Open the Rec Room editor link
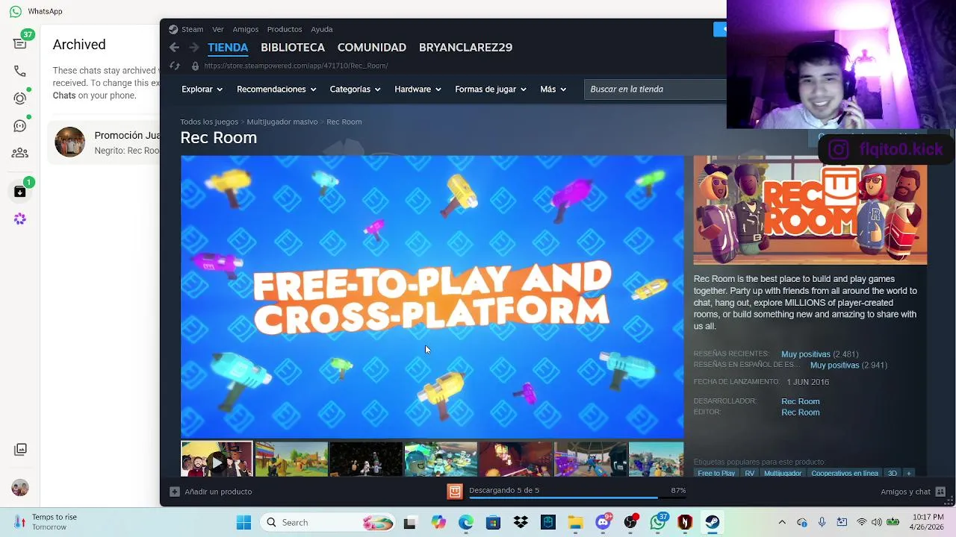Image resolution: width=956 pixels, height=537 pixels. pyautogui.click(x=801, y=412)
